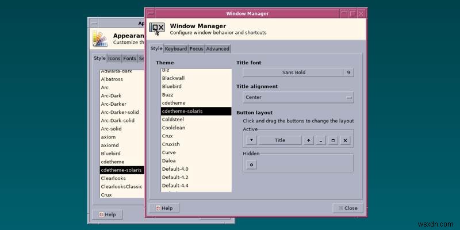This screenshot has width=460, height=230.
Task: Click the minimize button icon in Active layout
Action: coord(321,140)
